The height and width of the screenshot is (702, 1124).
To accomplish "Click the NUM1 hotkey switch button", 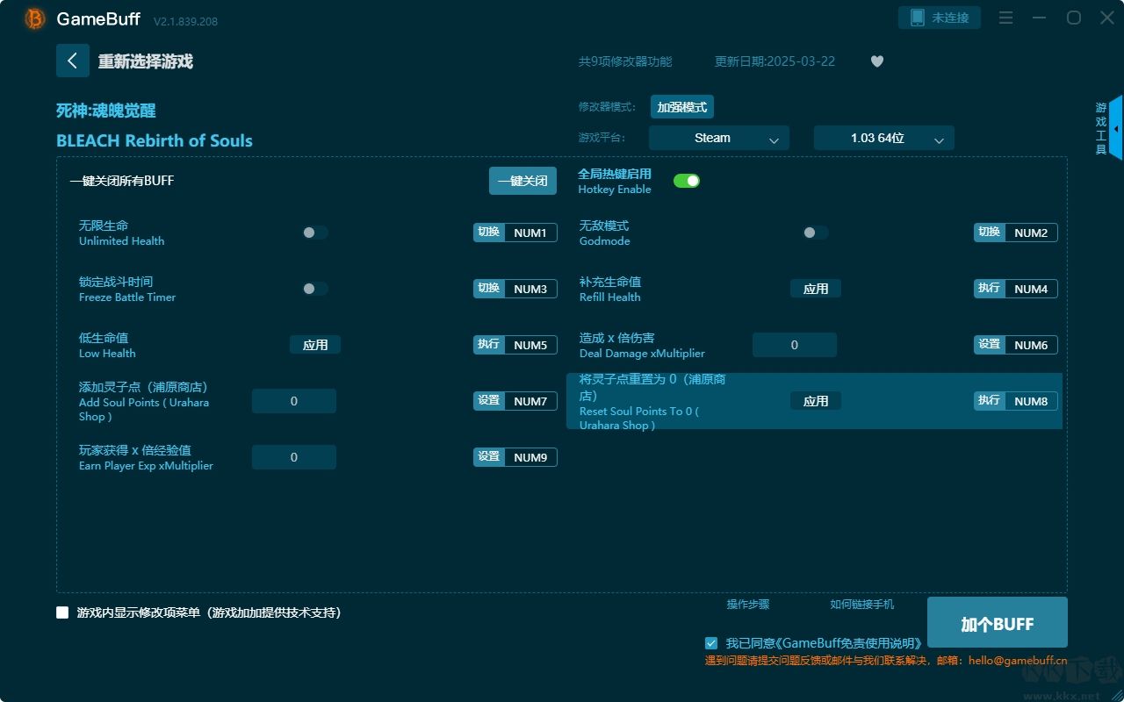I will click(x=515, y=233).
